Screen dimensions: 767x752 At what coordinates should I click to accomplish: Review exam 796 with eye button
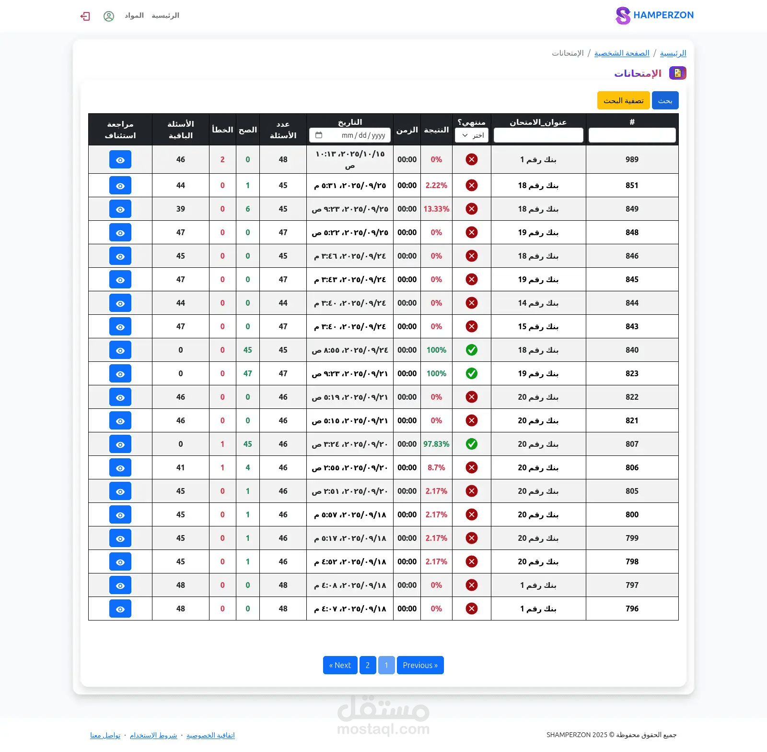120,609
